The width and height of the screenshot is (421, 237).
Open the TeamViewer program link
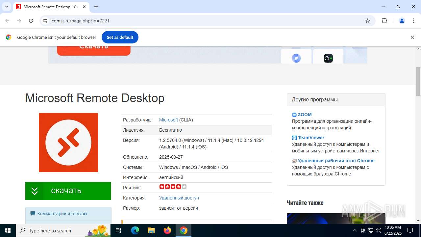(x=311, y=138)
